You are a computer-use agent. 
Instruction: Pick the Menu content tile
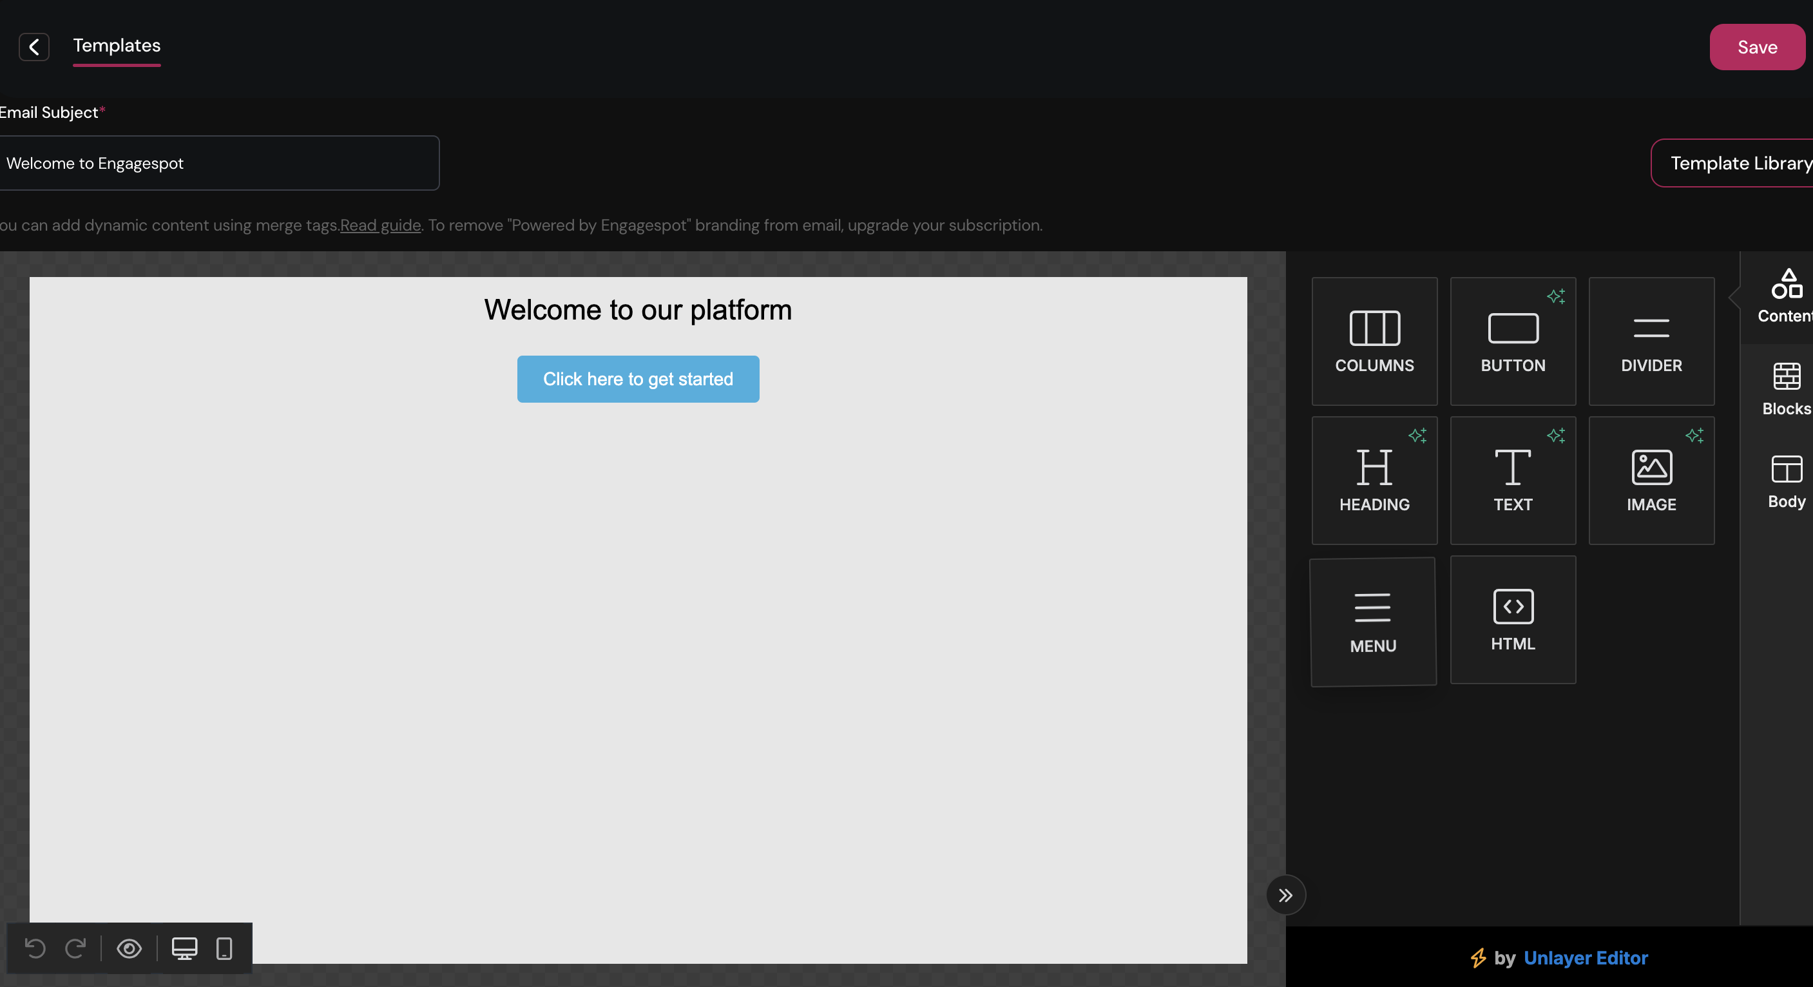click(x=1372, y=622)
